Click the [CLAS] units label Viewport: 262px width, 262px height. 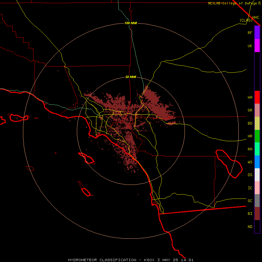tap(246, 20)
